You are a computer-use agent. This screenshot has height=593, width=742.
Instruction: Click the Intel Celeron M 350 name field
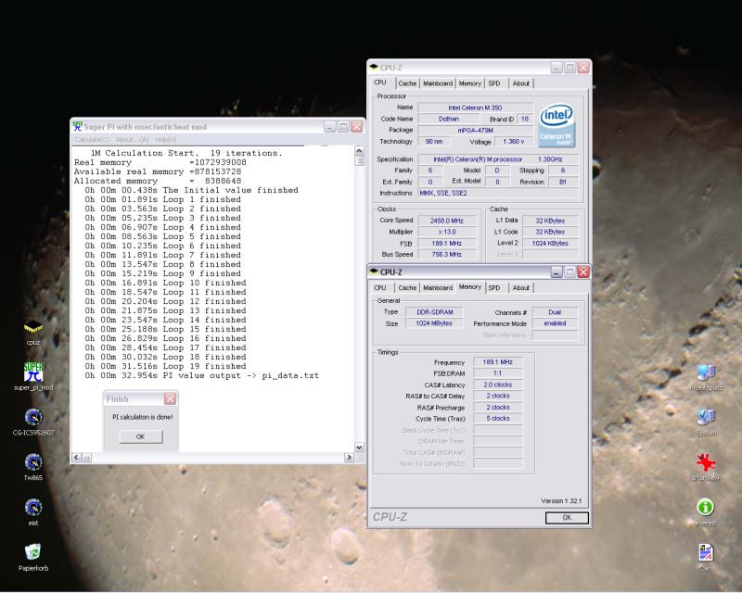click(475, 107)
